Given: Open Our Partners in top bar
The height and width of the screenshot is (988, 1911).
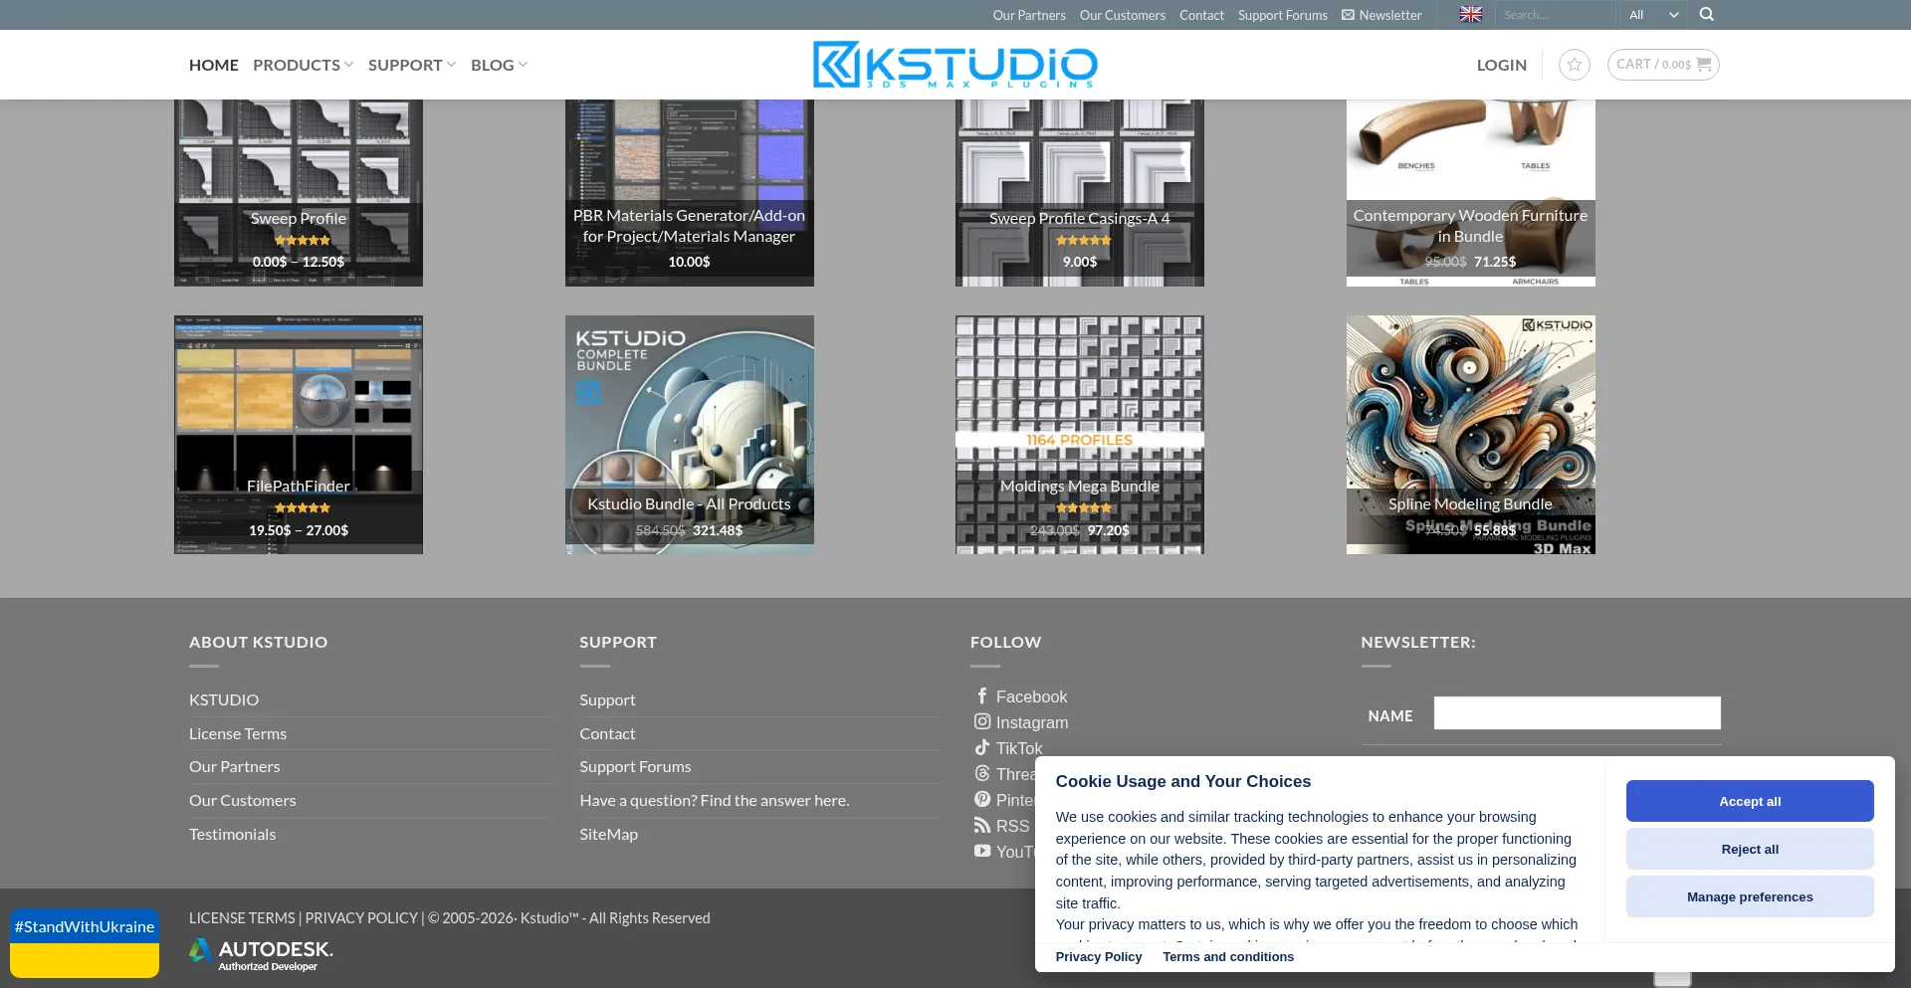Looking at the screenshot, I should pyautogui.click(x=1029, y=15).
